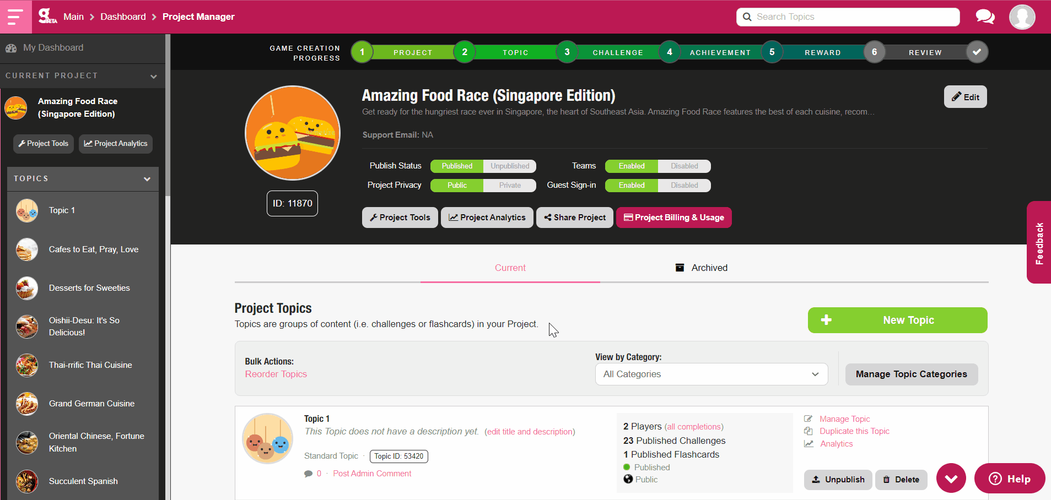Set Publish Status to Unpublished
Screen dimensions: 1051x500
(x=510, y=166)
